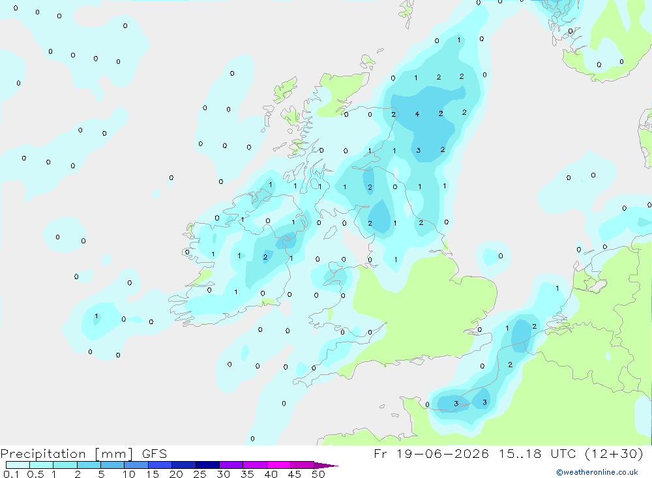Click the weatheronline.co.uk copyright link
This screenshot has height=478, width=652.
pyautogui.click(x=597, y=472)
